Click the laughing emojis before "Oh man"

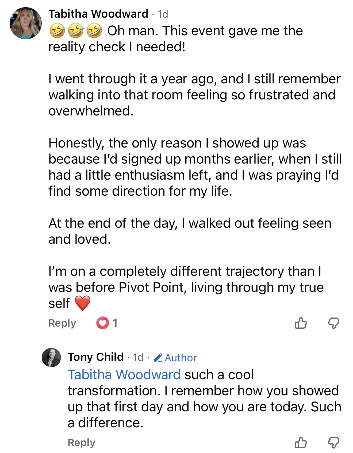pyautogui.click(x=76, y=30)
